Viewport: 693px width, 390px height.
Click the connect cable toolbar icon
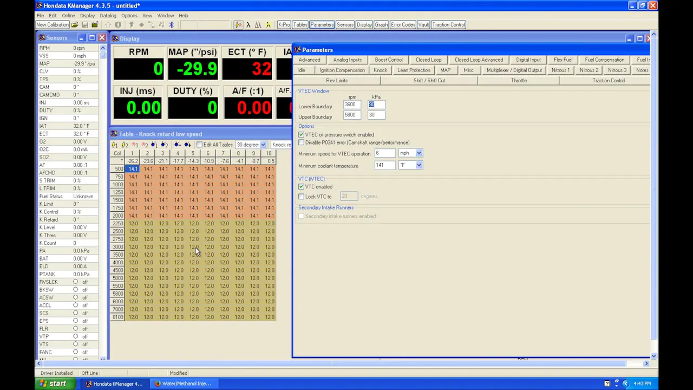tap(151, 24)
